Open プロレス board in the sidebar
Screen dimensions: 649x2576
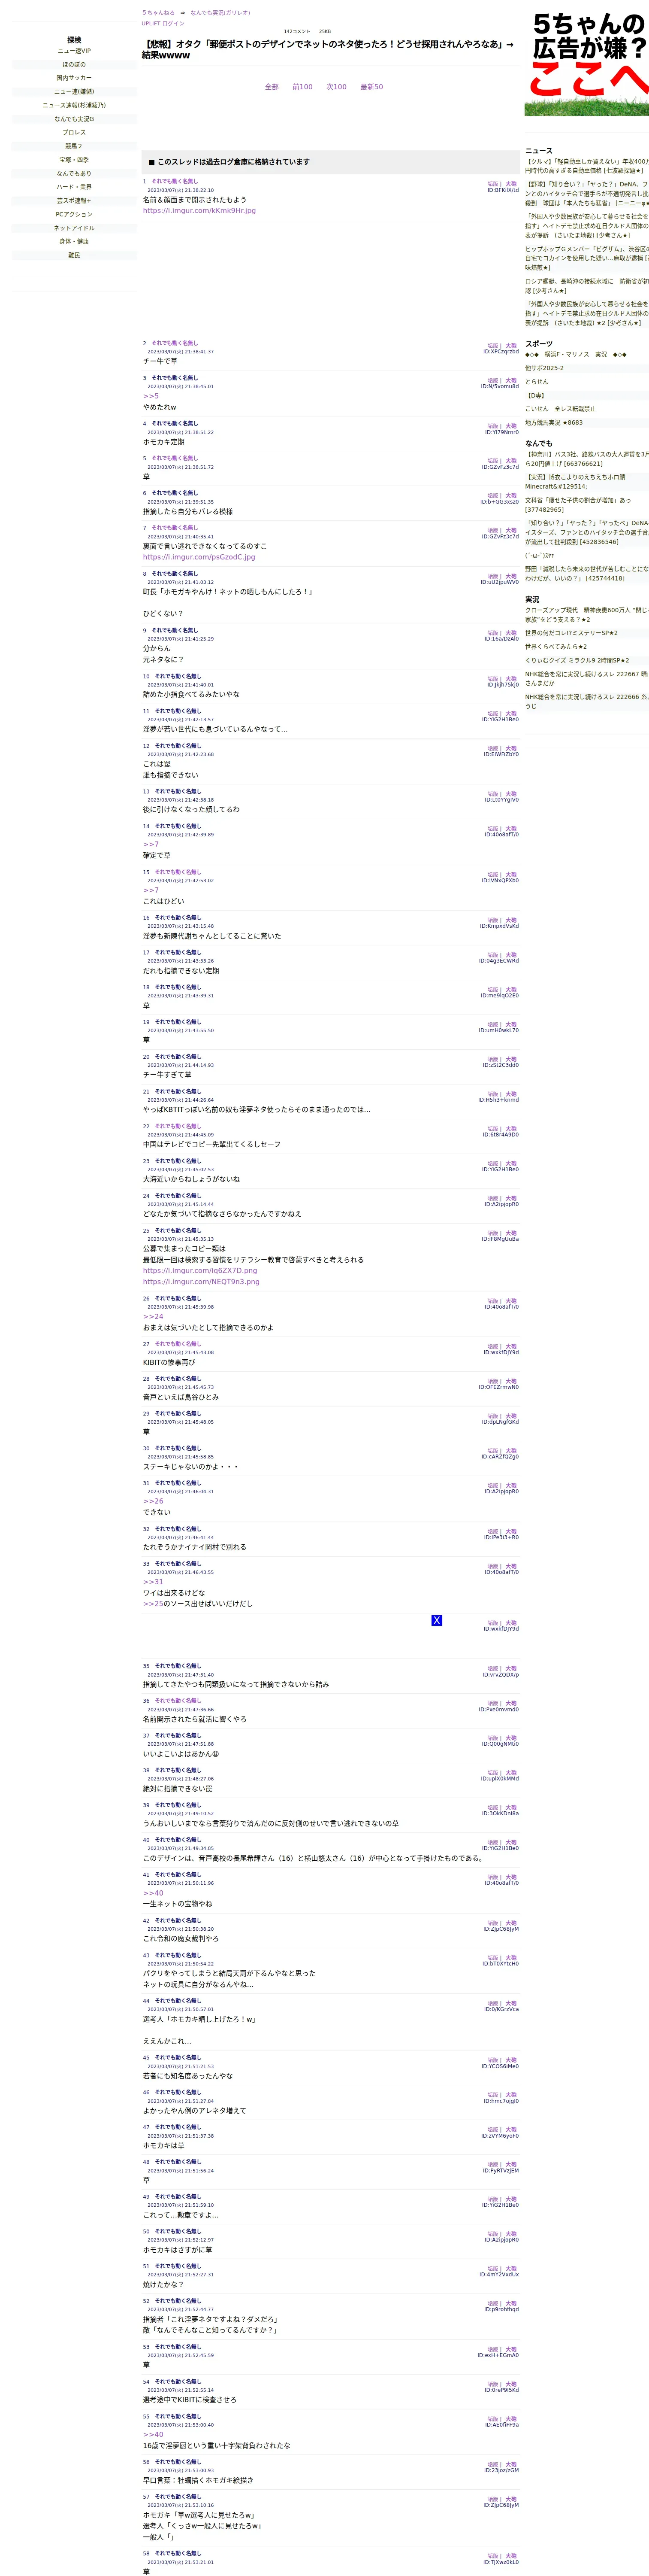coord(74,132)
